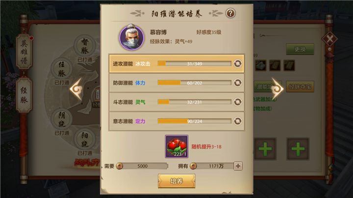Image resolution: width=353 pixels, height=198 pixels.
Task: Open the help question mark icon
Action: click(230, 14)
